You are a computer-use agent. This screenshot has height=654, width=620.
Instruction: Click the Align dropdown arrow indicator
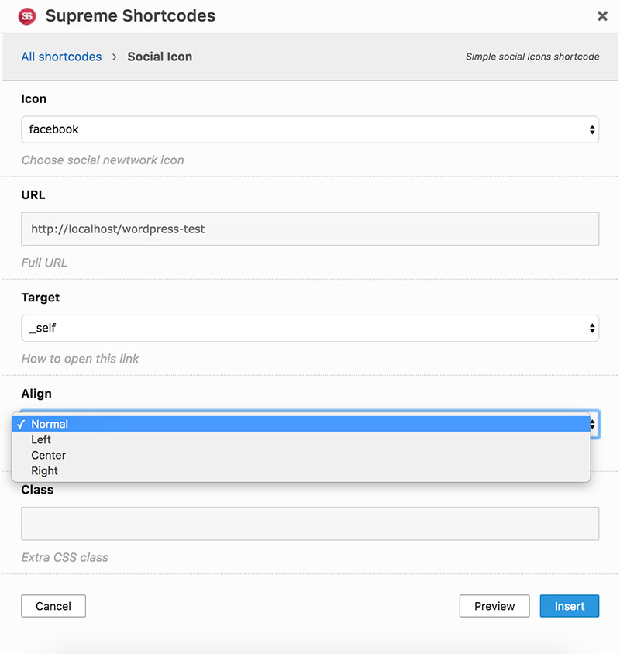pyautogui.click(x=594, y=424)
